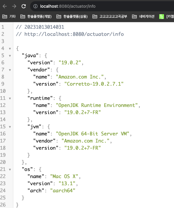Screen dimensions: 174x208
Task: Collapse the "jvm" node on line 15
Action: click(10, 127)
